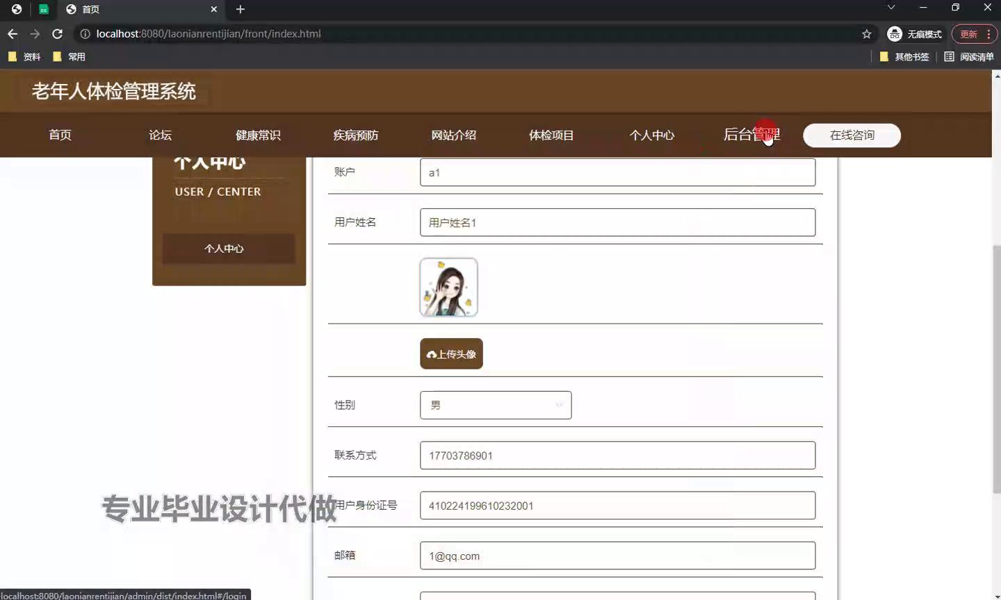This screenshot has width=1001, height=600.
Task: Click the 无痕模式 incognito icon
Action: 895,34
